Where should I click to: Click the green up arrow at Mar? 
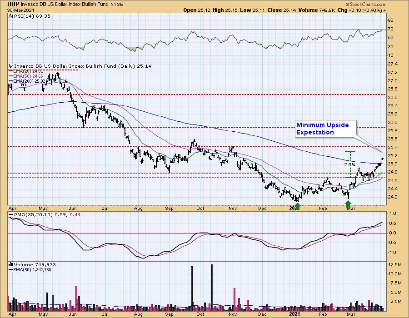pos(348,204)
